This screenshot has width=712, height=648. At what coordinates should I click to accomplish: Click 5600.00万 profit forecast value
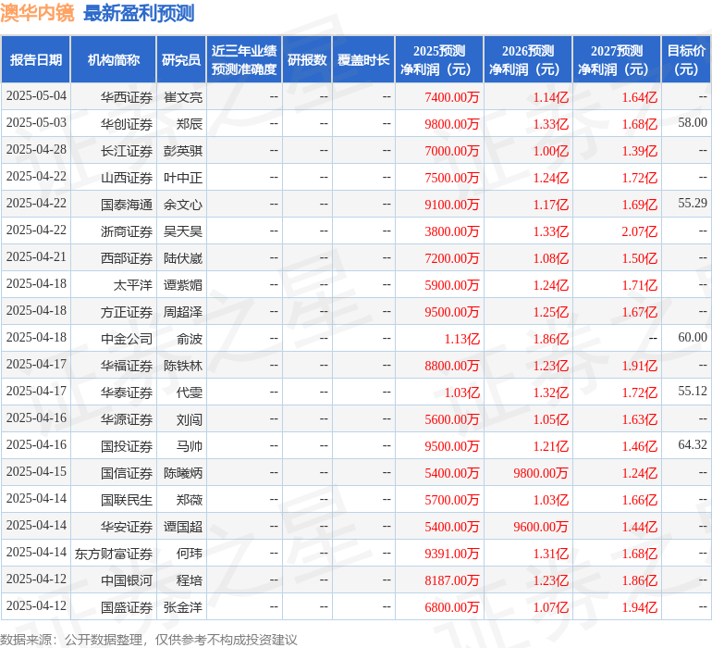pos(452,418)
